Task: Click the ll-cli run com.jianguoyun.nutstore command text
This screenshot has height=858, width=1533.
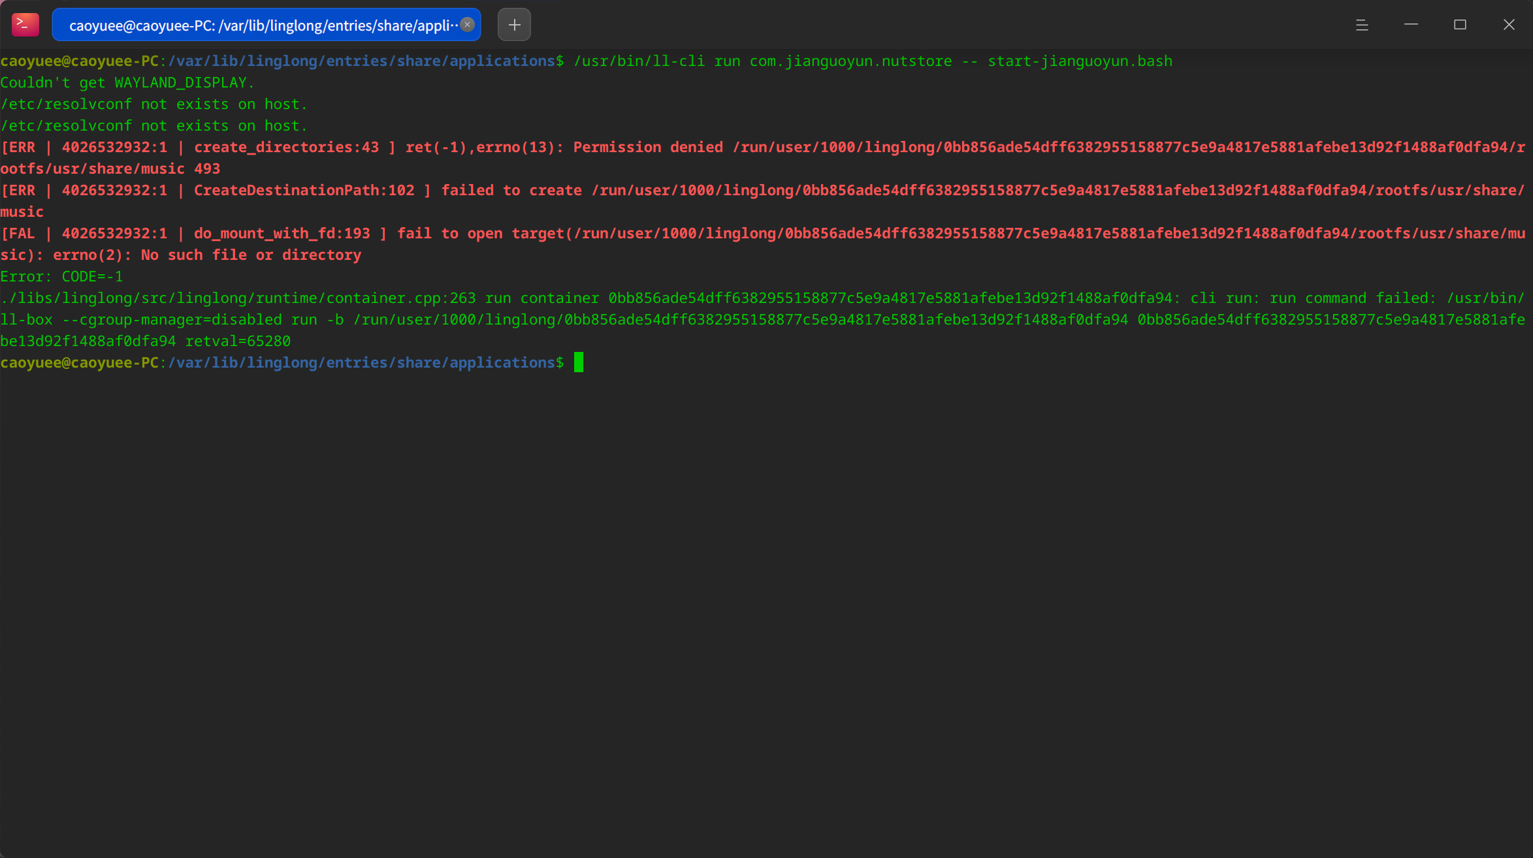Action: (x=873, y=61)
